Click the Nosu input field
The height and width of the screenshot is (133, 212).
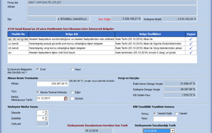point(165,119)
